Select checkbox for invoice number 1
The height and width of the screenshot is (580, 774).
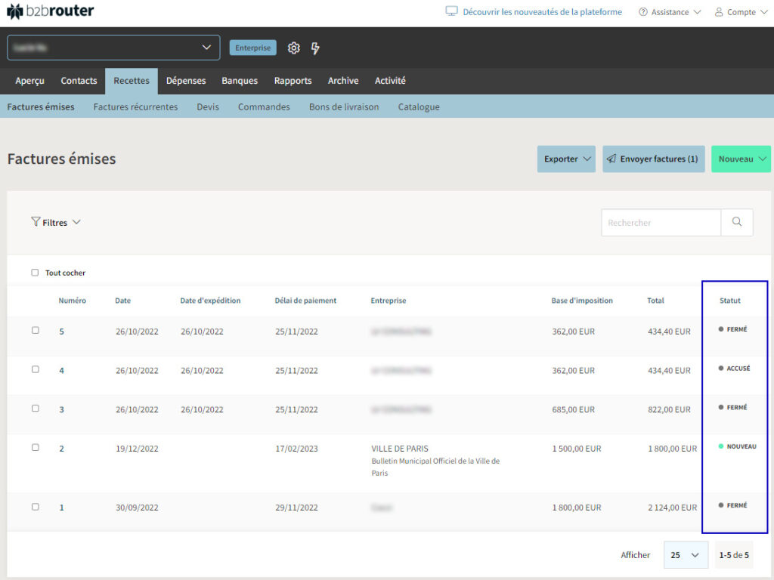(x=35, y=507)
